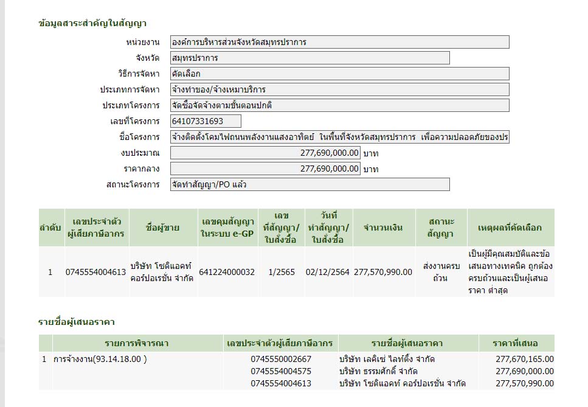
Task: Select bidder บริษัท เลคิเซ่ ไลท์ติ้ง จำกัด
Action: point(387,359)
